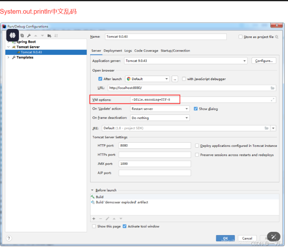Enable with JavaScript debugger checkbox
The image size is (288, 249).
tap(184, 79)
